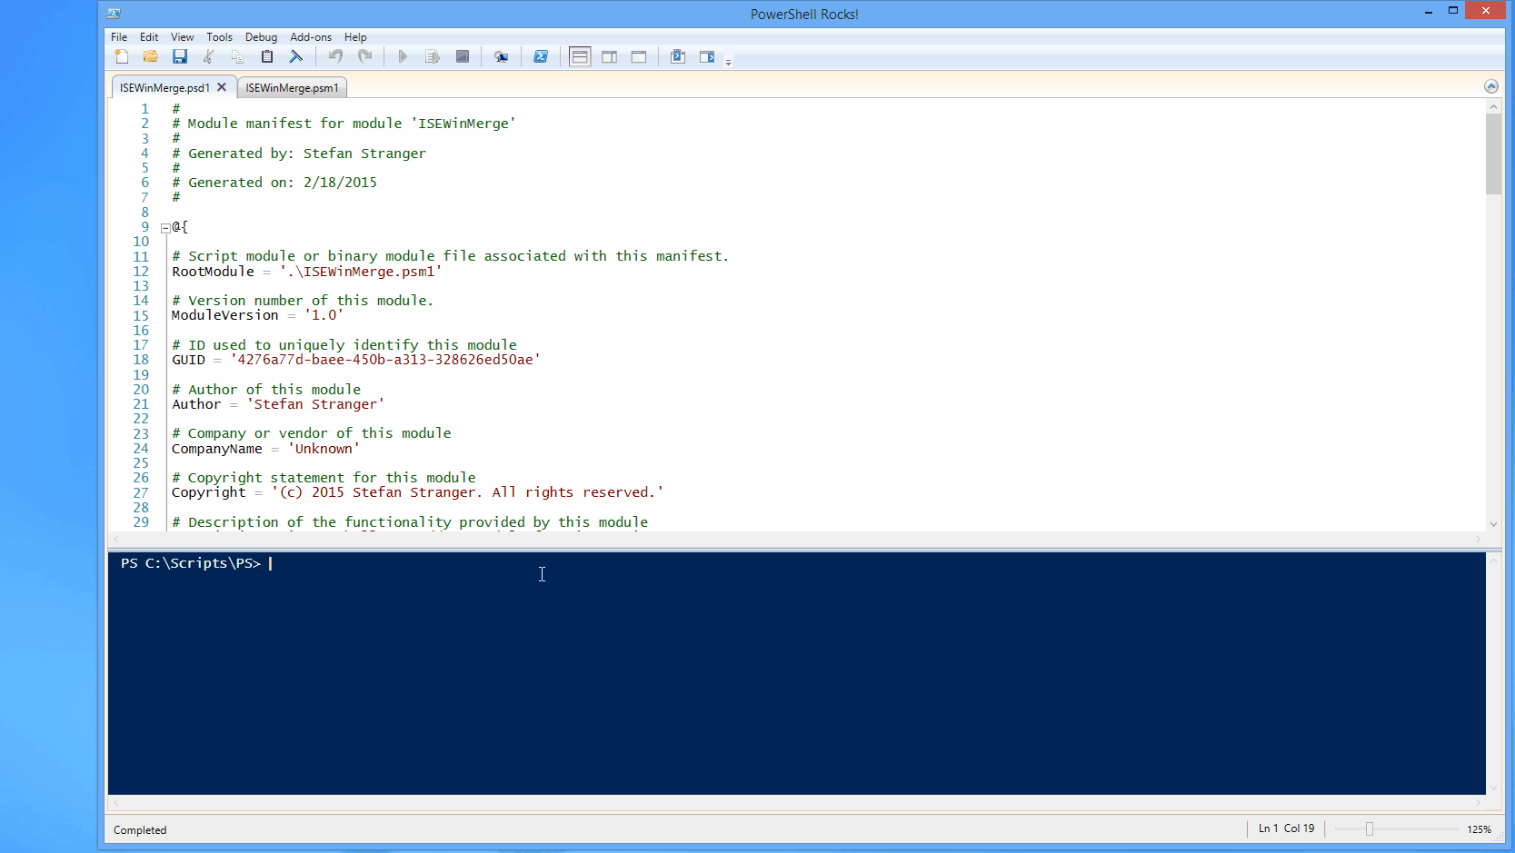Show script pane on top

(580, 56)
